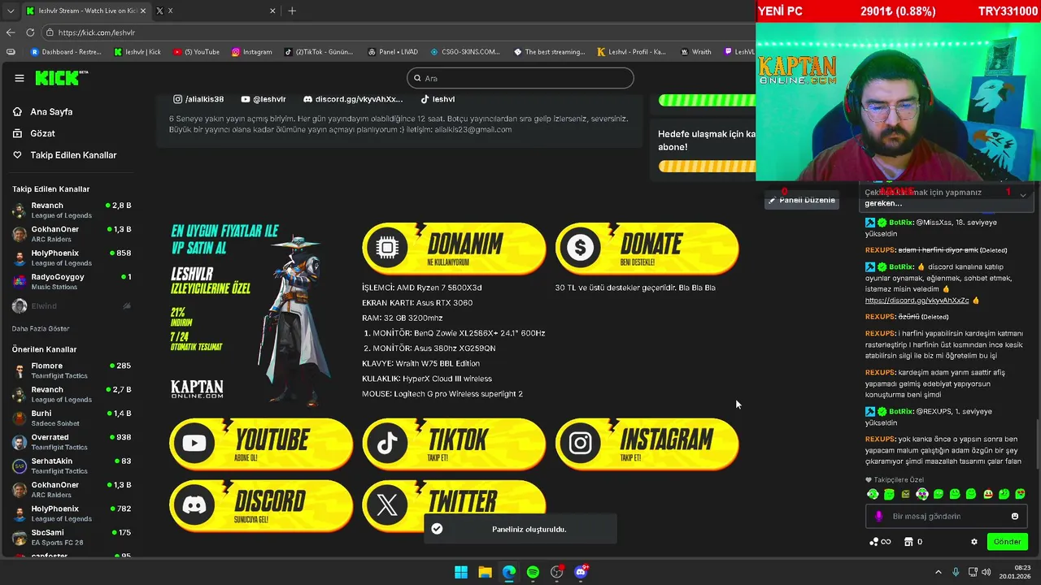Click the chat message input field
This screenshot has width=1041, height=585.
[947, 516]
